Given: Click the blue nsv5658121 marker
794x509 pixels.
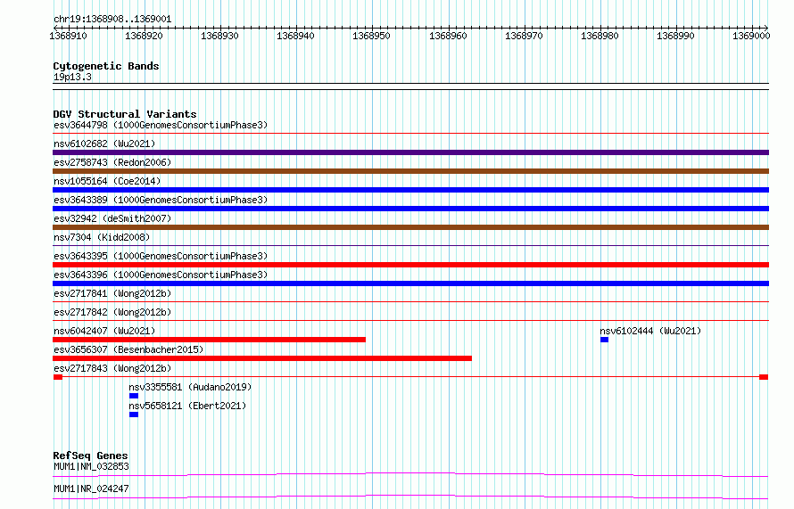Looking at the screenshot, I should coord(134,415).
